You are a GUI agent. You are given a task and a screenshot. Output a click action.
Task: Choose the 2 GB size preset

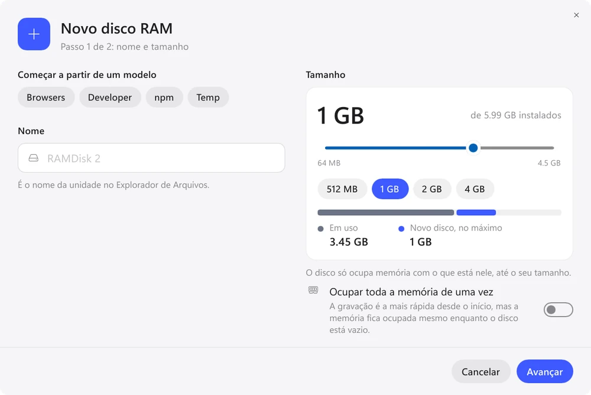(432, 189)
